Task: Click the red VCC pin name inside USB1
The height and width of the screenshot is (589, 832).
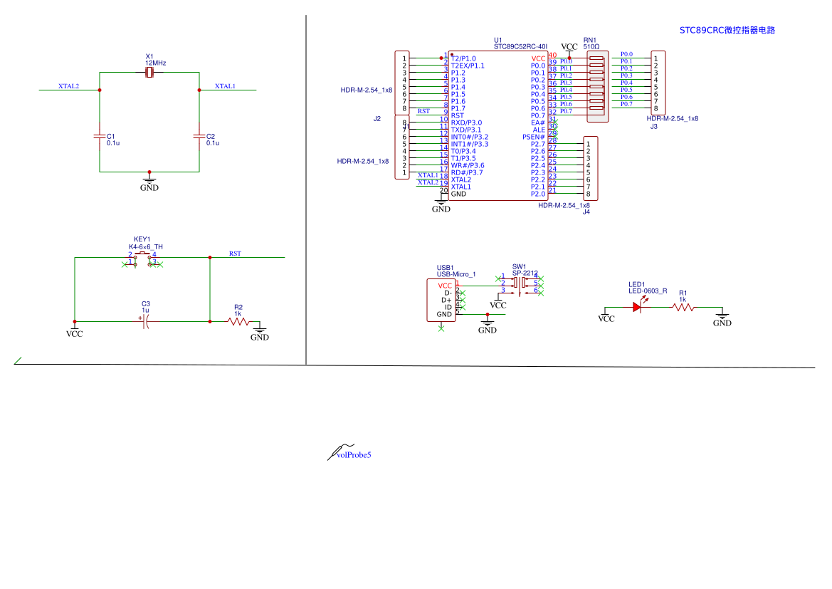Action: click(x=446, y=286)
